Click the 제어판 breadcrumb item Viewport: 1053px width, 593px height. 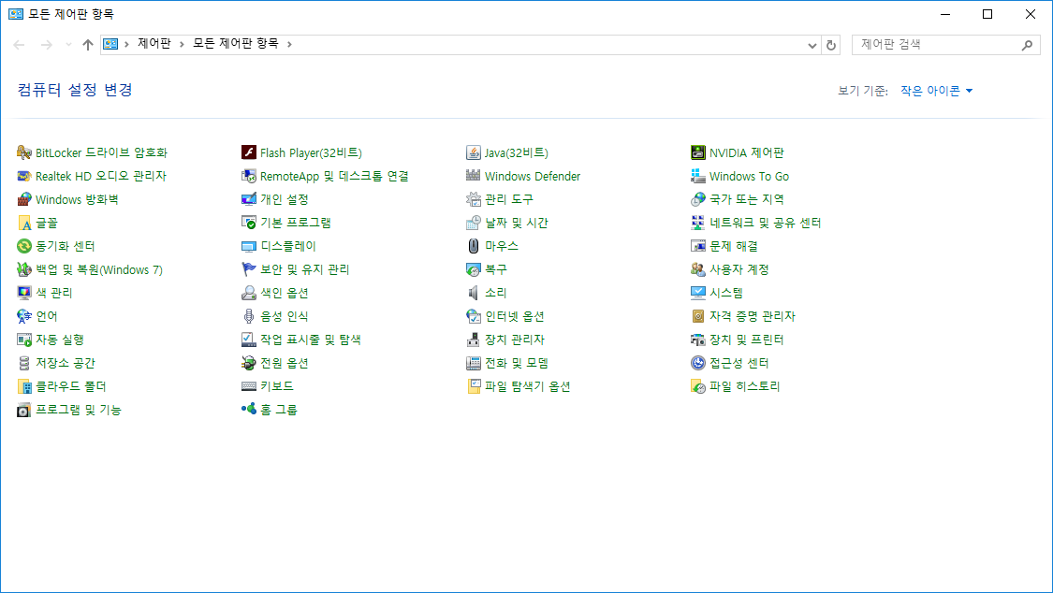[x=154, y=44]
